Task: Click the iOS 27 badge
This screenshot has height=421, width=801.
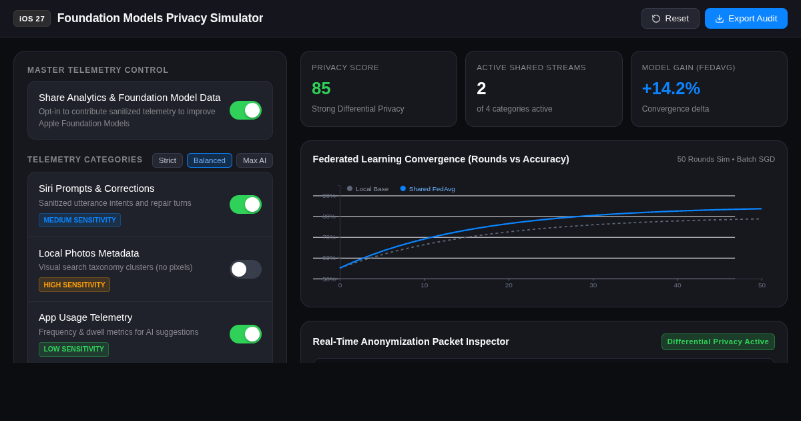Action: 32,19
